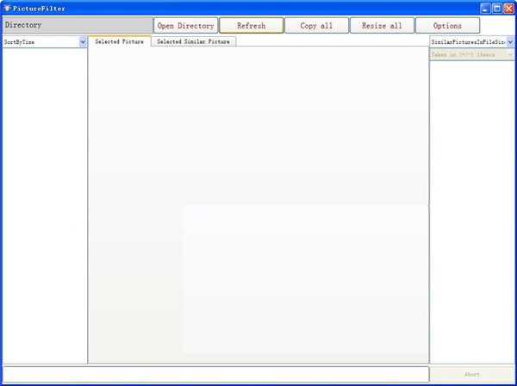Maximize the PictureFilter window
Viewport: 517px width, 386px height.
click(497, 9)
